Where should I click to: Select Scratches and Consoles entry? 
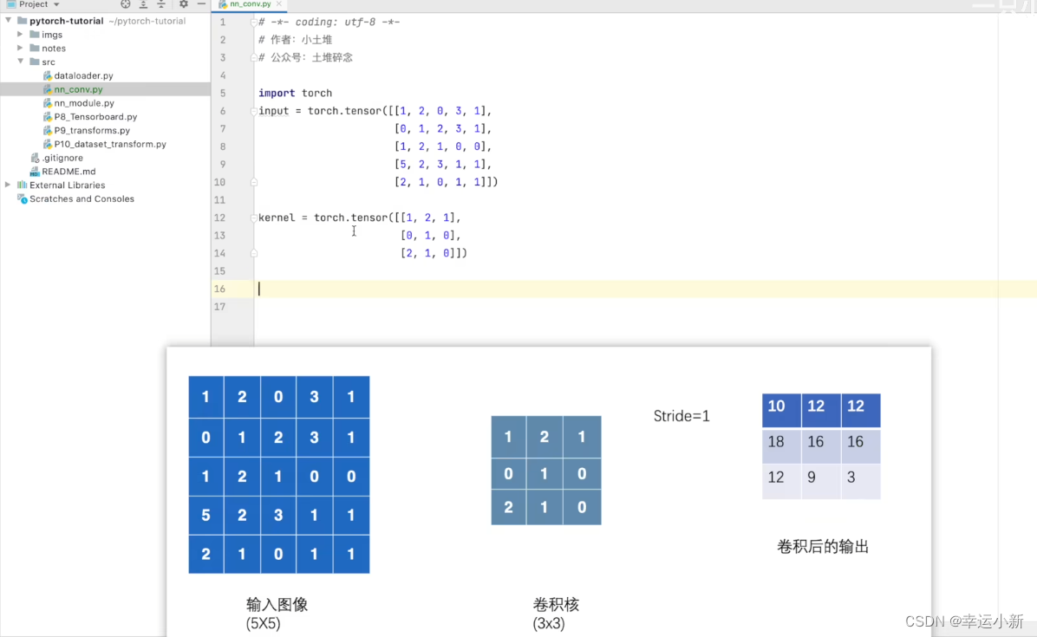point(82,198)
